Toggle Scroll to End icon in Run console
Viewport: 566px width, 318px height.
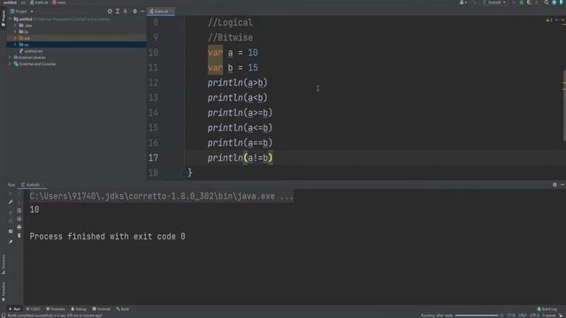coord(19,219)
